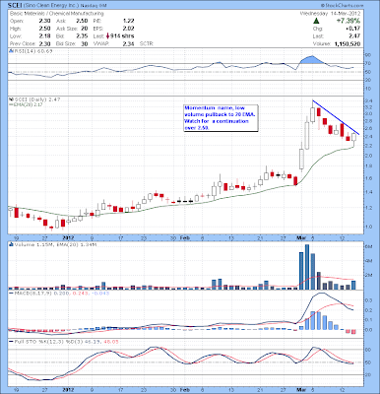The image size is (380, 394).
Task: Click the Feb label on price chart date axis
Action: [x=184, y=237]
